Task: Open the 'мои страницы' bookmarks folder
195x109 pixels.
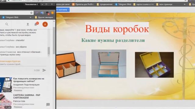Action: (164, 4)
